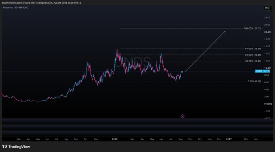Click the 14.00 price axis label
Viewport: 275px width, 152px height.
tap(267, 53)
